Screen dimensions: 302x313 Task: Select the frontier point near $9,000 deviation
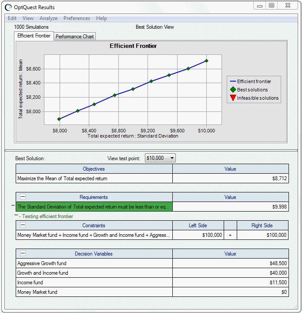(x=133, y=89)
